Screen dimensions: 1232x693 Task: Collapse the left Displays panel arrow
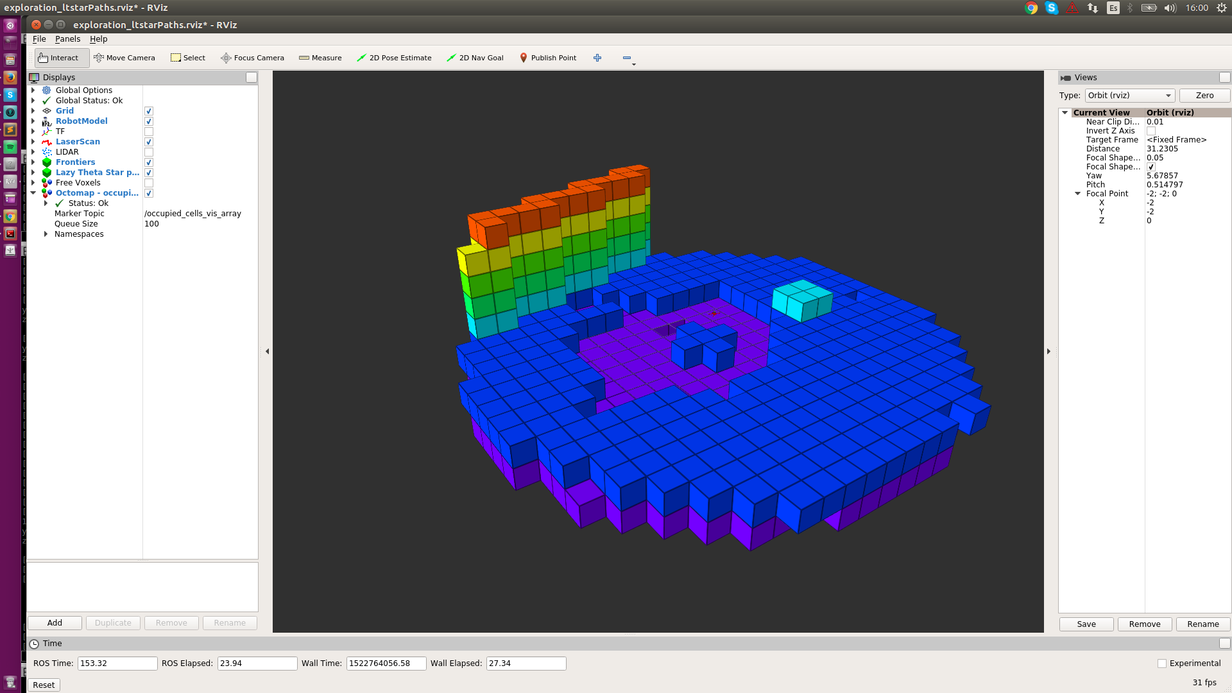pyautogui.click(x=268, y=352)
